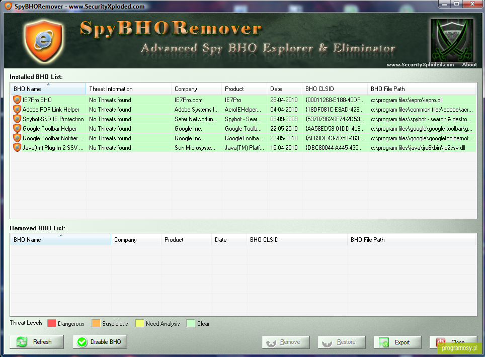Click the yellow Need Analysis swatch

coord(140,323)
